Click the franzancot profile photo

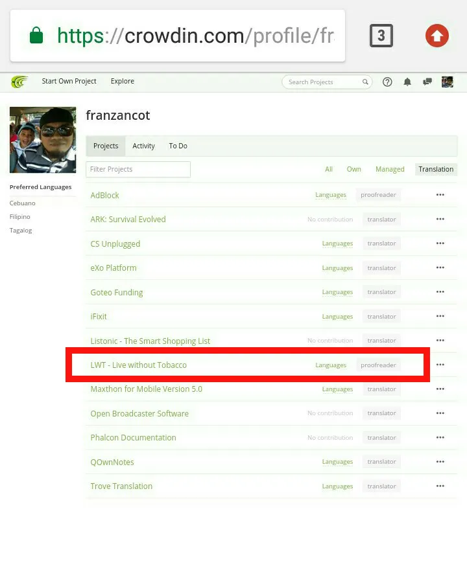(43, 140)
